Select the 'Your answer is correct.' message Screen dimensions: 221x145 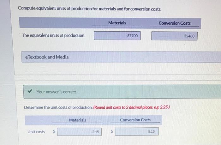pyautogui.click(x=57, y=92)
